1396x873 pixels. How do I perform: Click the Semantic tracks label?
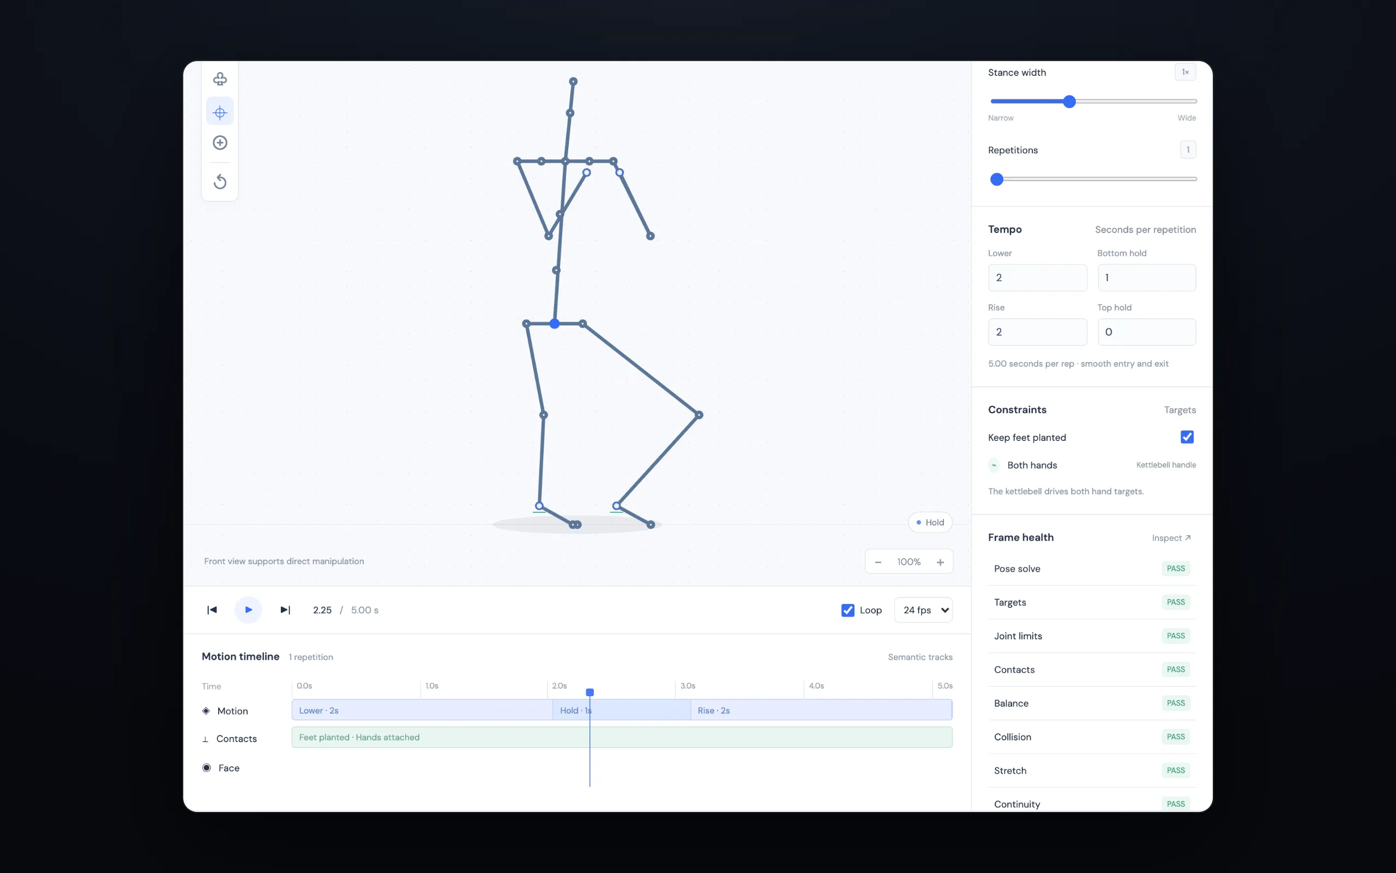point(920,657)
